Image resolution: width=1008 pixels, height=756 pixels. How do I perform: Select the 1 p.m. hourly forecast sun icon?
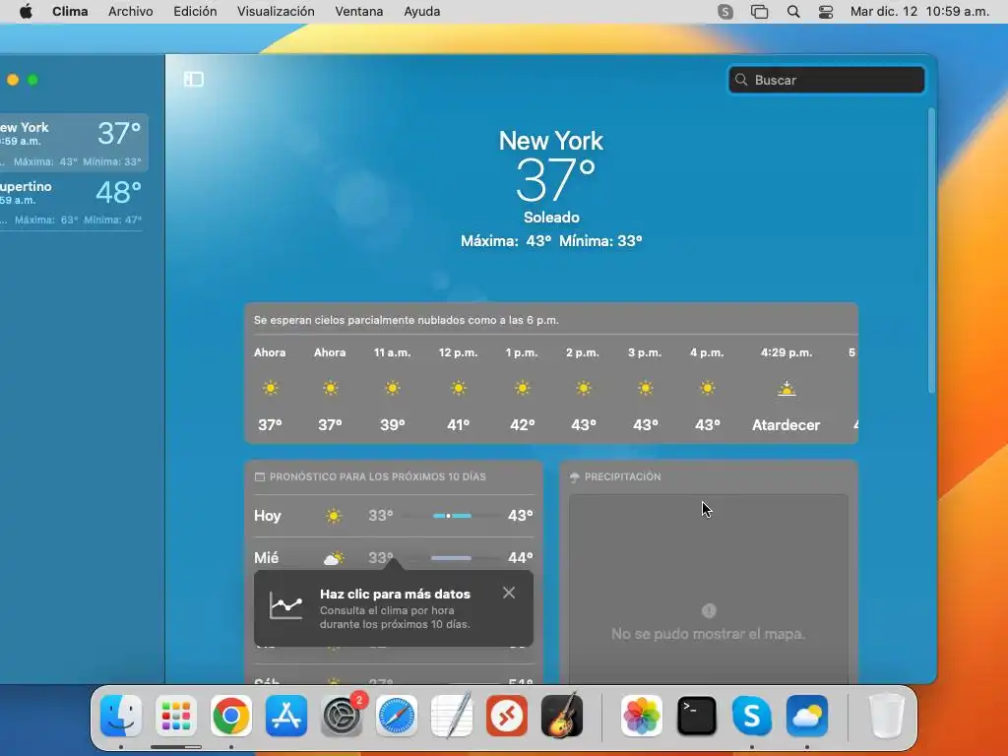coord(522,388)
